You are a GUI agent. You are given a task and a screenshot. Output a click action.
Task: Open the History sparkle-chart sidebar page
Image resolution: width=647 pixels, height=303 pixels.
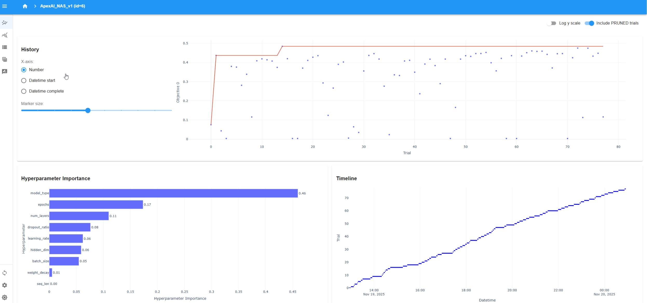tap(5, 23)
